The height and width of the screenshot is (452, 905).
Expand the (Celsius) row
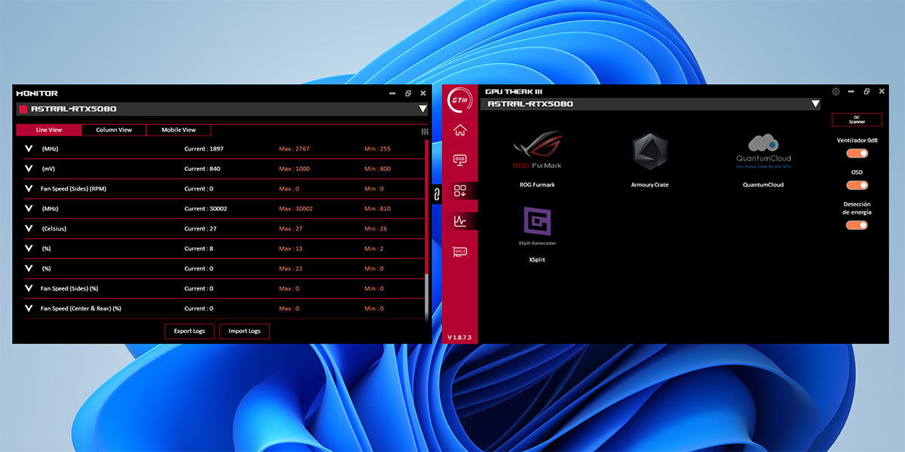[29, 228]
